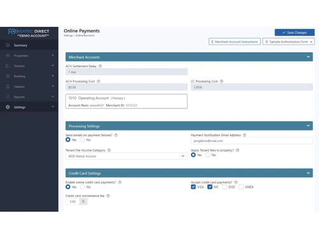The width and height of the screenshot is (319, 239).
Task: Expand the Settings menu chevron
Action: point(53,106)
